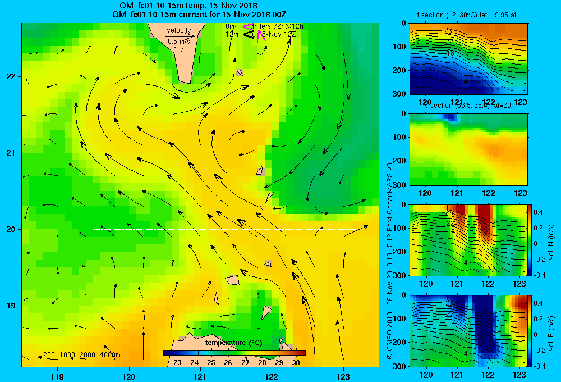Click the salinity section plot panel
The height and width of the screenshot is (382, 561).
[468, 149]
